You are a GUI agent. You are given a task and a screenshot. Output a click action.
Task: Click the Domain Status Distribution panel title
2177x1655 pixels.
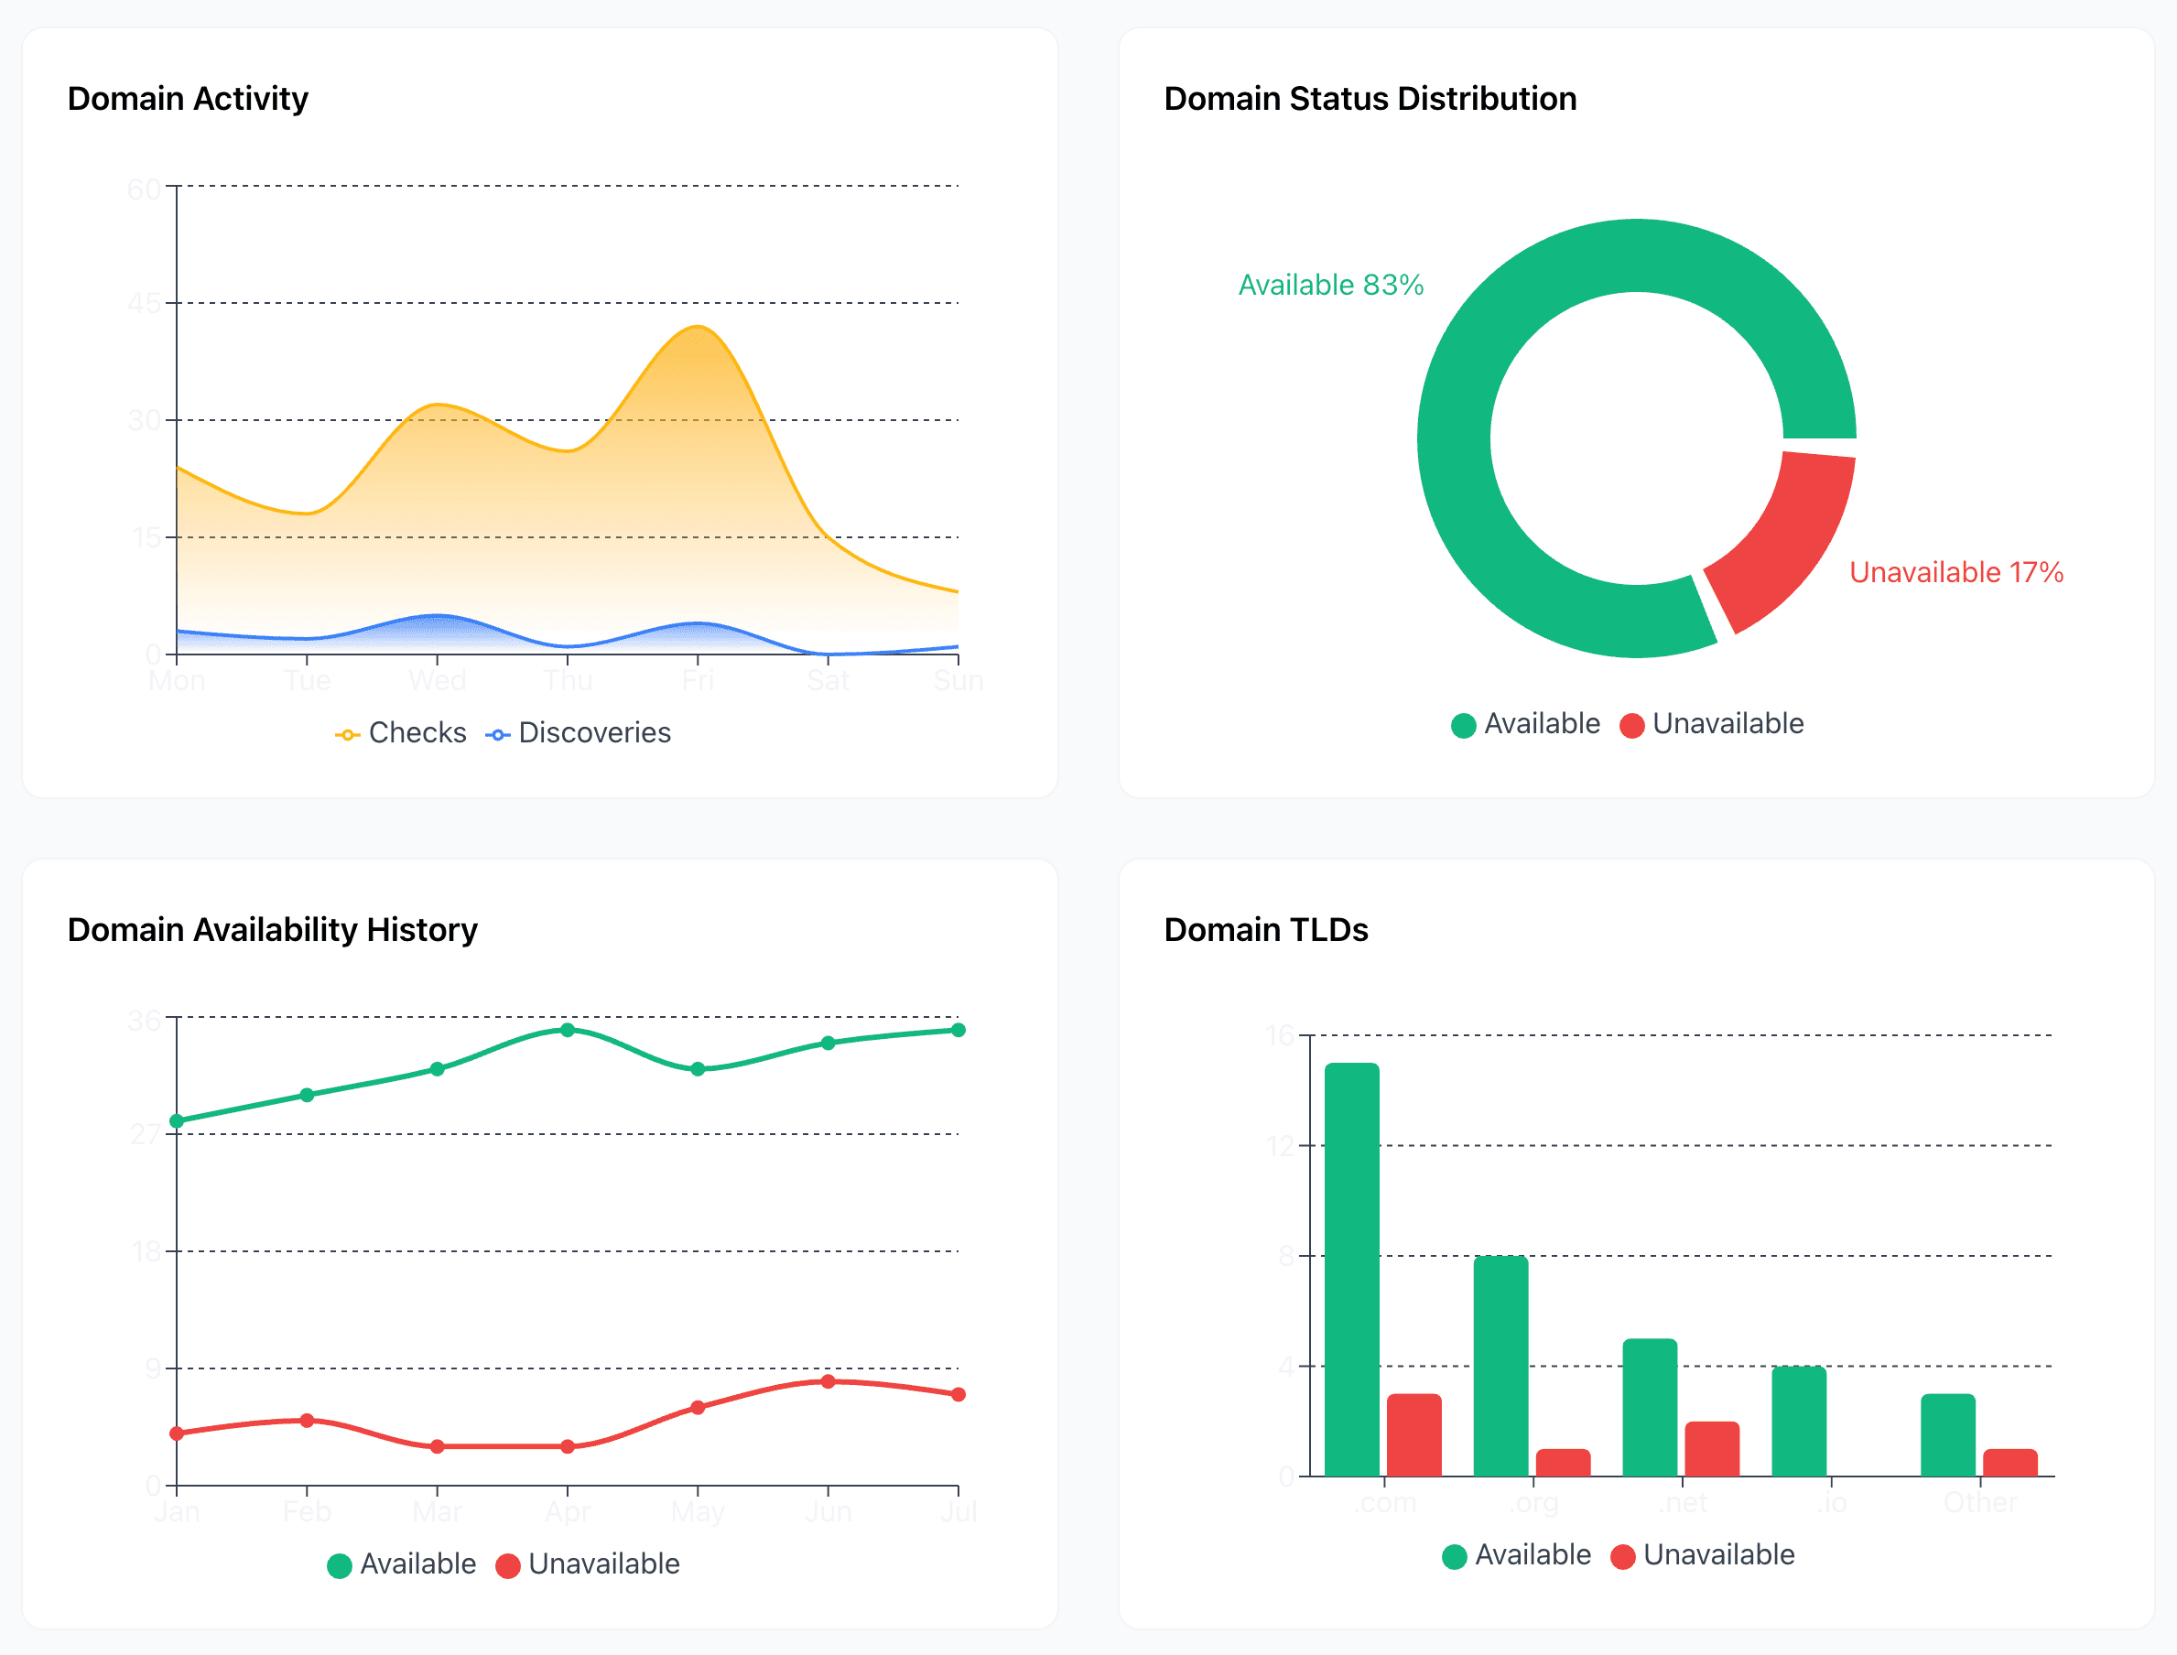(x=1370, y=99)
